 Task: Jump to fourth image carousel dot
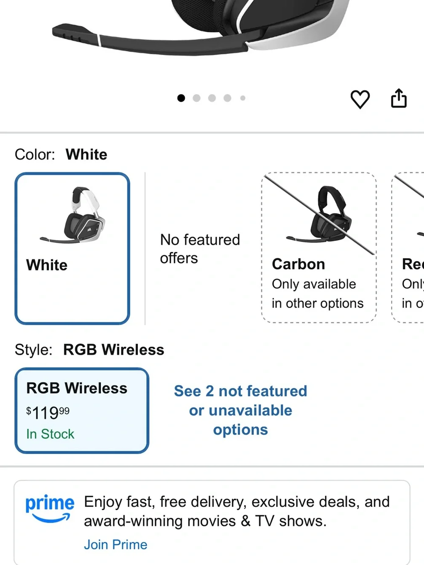point(227,98)
